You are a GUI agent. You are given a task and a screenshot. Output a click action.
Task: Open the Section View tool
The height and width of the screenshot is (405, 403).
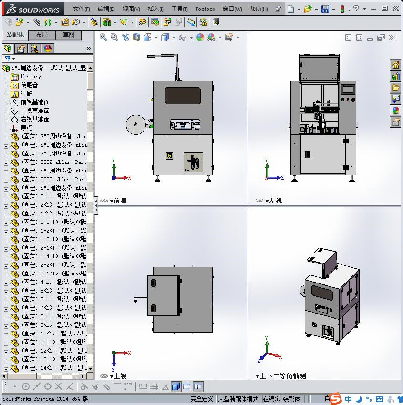(x=136, y=37)
